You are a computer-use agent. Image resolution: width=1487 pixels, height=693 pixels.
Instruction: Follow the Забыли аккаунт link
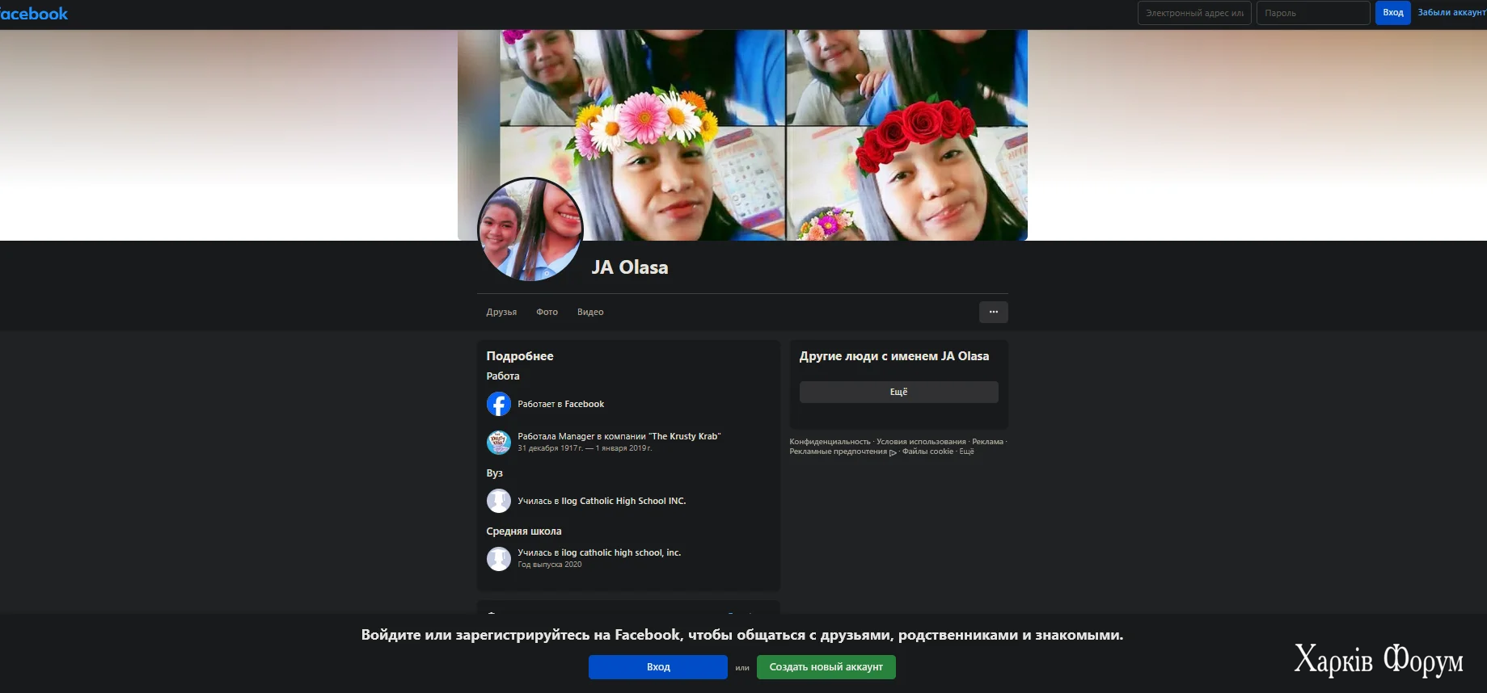[1451, 13]
